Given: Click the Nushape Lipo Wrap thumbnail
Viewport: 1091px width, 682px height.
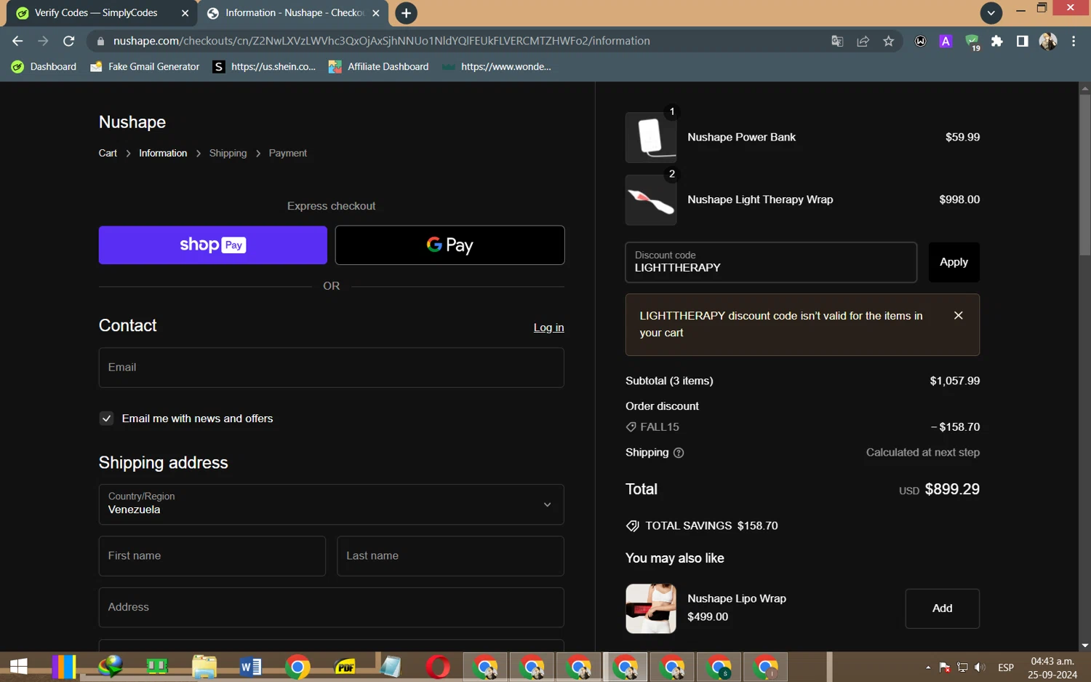Looking at the screenshot, I should 651,608.
